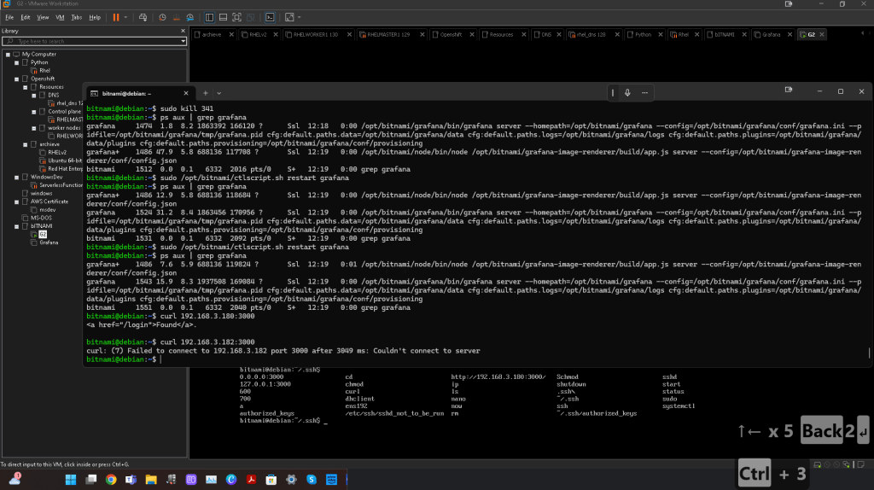Click the Take Snapshot toolbar icon
The image size is (874, 490).
pos(162,17)
